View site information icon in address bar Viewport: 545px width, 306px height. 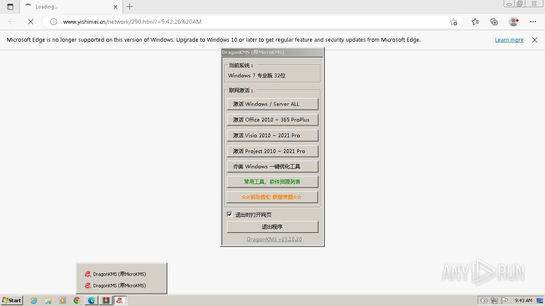click(54, 22)
